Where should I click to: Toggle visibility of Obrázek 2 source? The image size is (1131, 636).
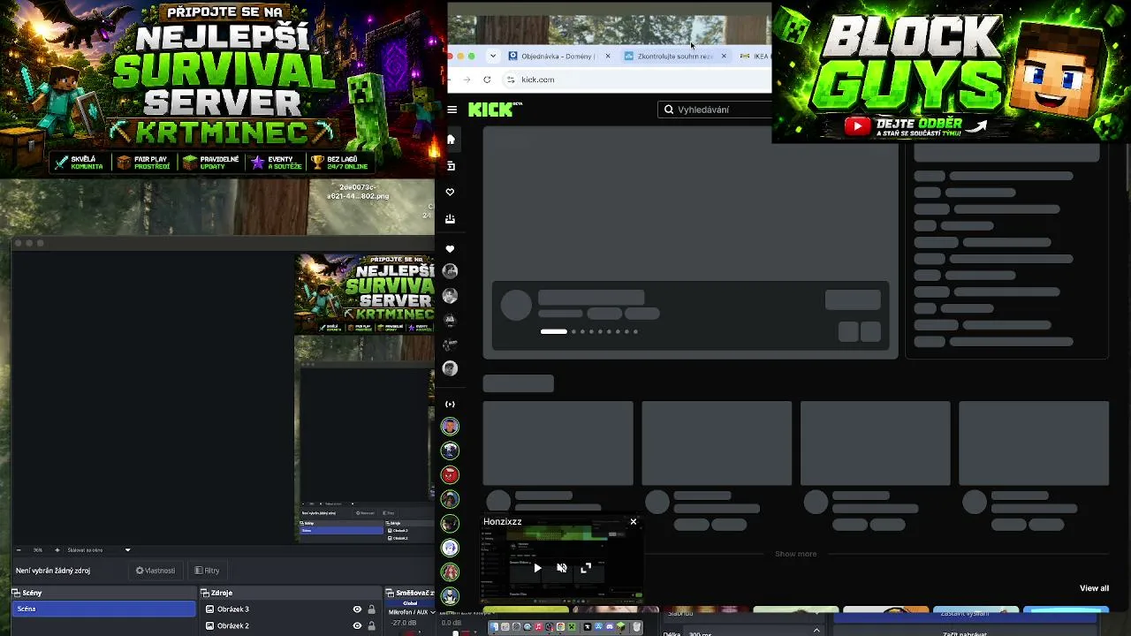tap(357, 626)
